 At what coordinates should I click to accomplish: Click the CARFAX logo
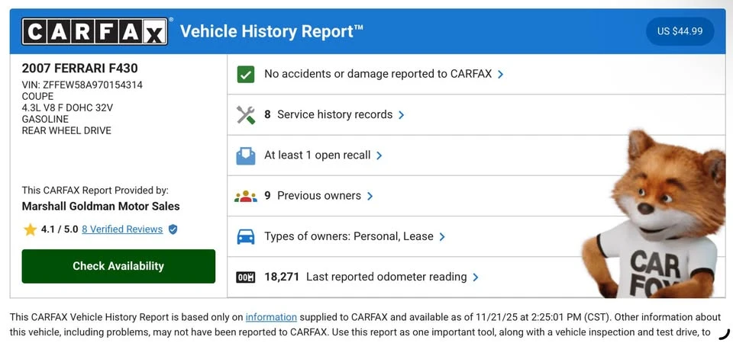(x=95, y=31)
